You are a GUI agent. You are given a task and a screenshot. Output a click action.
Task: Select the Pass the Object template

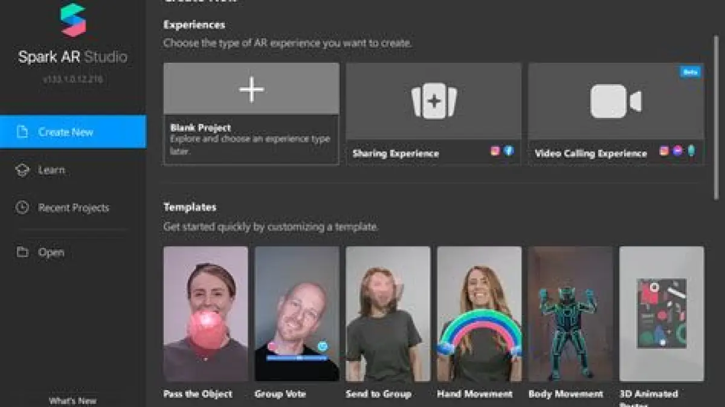pos(205,314)
